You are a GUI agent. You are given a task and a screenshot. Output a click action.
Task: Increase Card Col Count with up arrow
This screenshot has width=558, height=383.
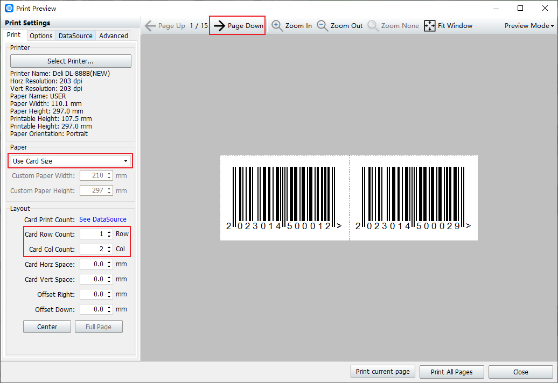tap(109, 247)
